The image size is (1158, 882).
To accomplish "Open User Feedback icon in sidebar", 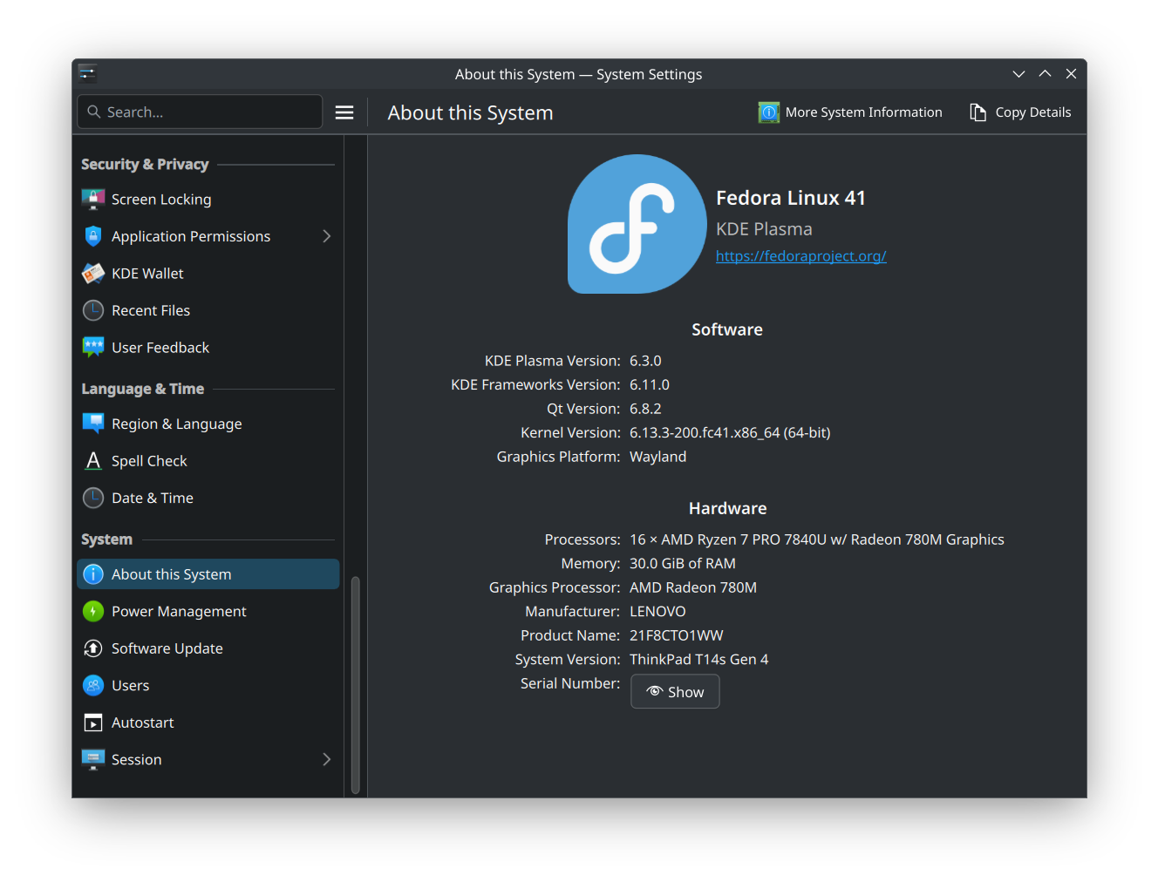I will click(x=93, y=348).
